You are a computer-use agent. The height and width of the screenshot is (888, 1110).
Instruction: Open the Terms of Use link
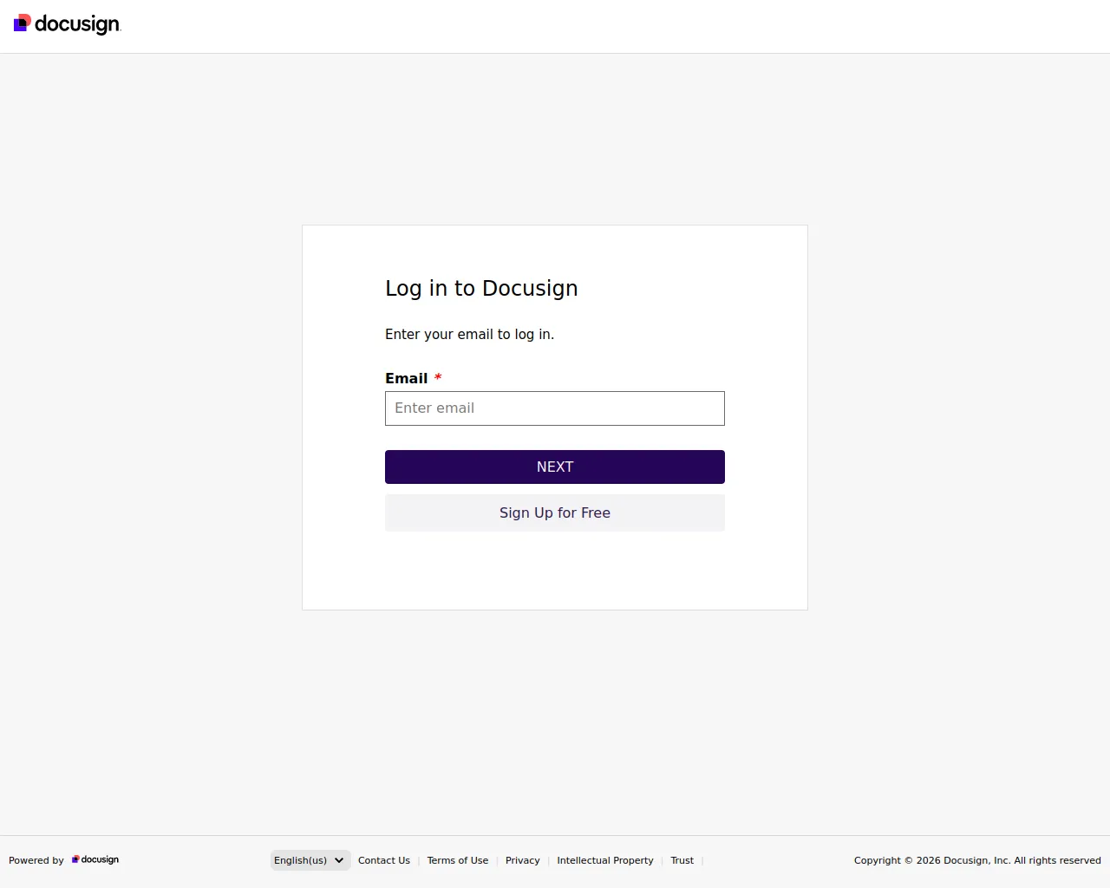pos(458,860)
